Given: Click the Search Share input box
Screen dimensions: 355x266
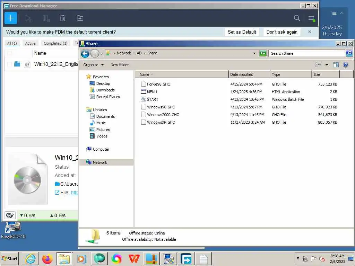Looking at the screenshot, I should click(307, 53).
